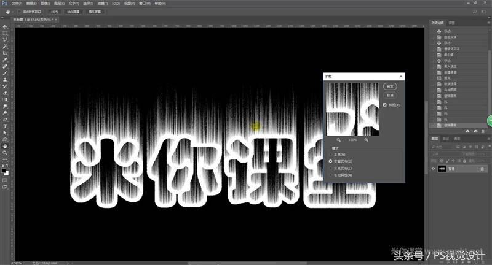This screenshot has height=265, width=492.
Task: Select the Lasso tool
Action: [5, 40]
